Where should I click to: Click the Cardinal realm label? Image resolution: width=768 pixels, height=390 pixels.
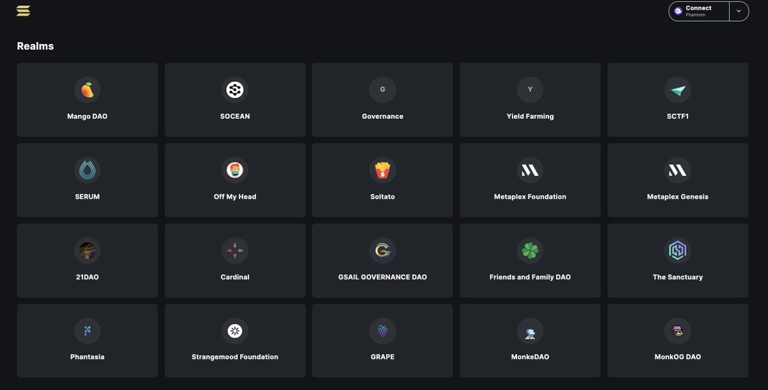[235, 277]
